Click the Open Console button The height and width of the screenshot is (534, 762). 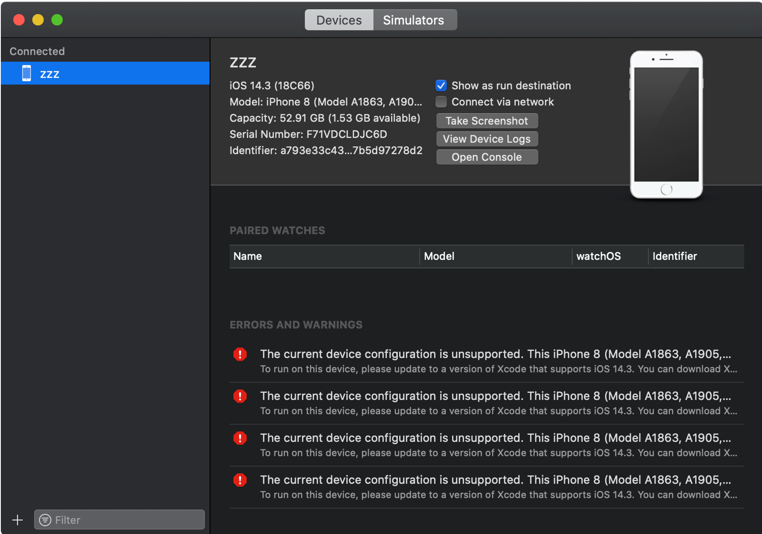(x=487, y=157)
